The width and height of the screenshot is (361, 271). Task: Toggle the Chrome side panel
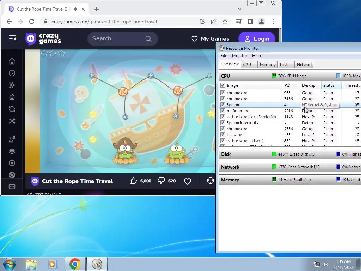coord(250,22)
